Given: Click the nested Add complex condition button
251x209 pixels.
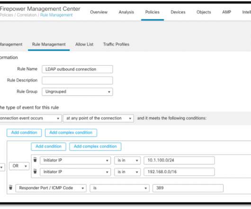Looking at the screenshot, I should 95,147.
